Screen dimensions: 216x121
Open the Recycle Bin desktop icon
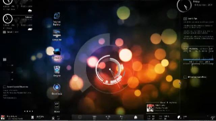57,70
